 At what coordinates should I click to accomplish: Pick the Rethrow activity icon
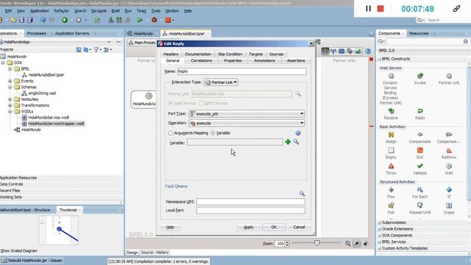[449, 150]
